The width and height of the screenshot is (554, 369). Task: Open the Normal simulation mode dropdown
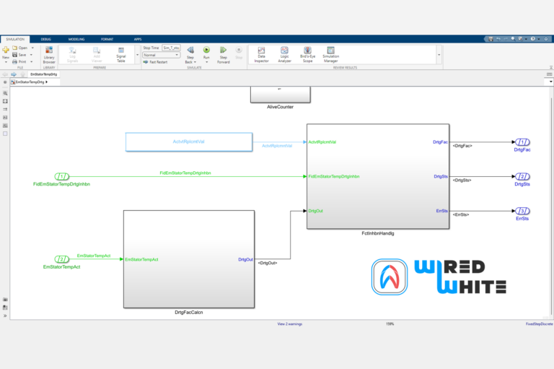pyautogui.click(x=162, y=55)
